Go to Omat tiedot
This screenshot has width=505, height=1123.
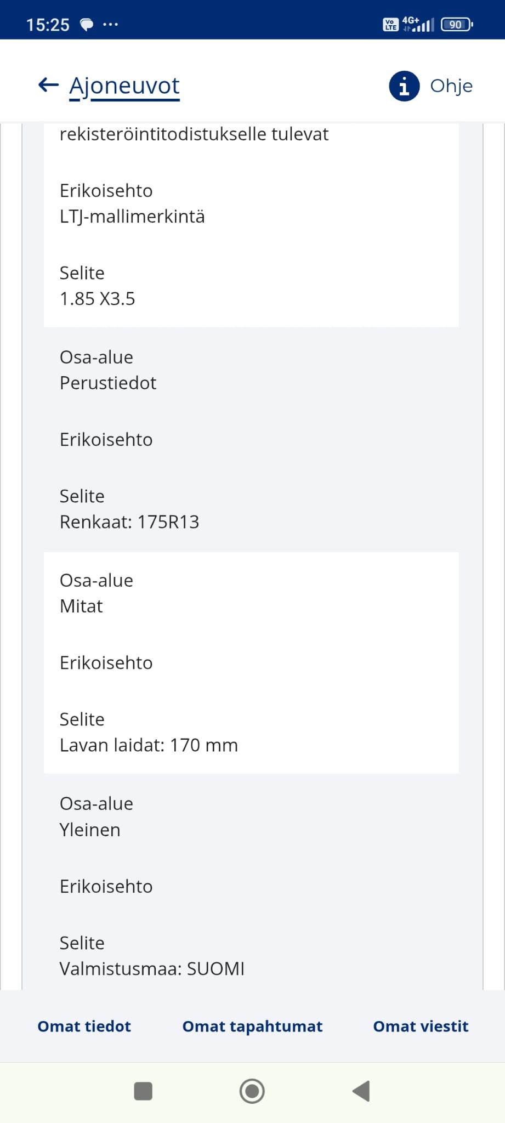coord(84,1026)
